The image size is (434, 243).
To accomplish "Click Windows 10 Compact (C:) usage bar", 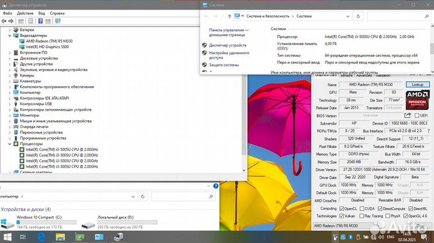I will (46, 223).
